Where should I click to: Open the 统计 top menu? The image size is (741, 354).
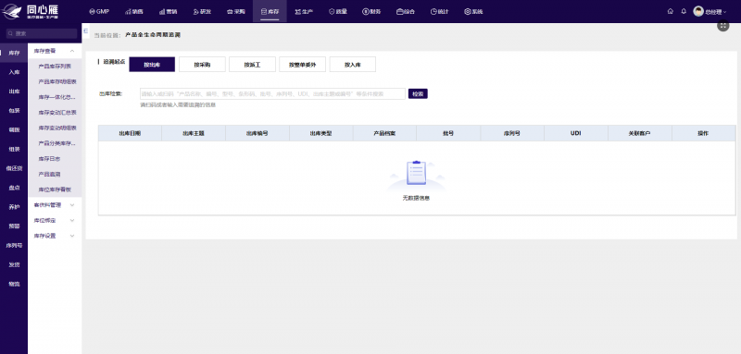439,11
